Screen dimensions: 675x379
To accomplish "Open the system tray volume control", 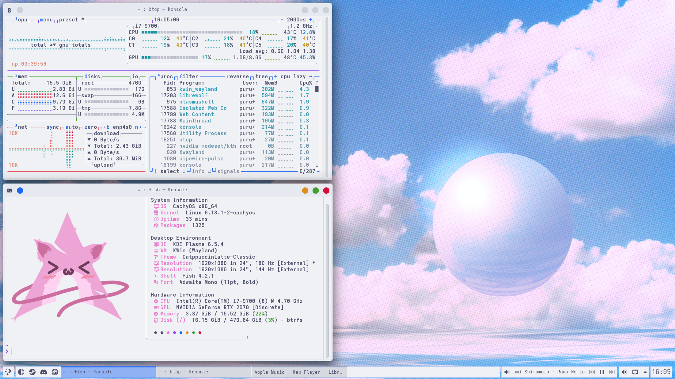I will click(624, 372).
